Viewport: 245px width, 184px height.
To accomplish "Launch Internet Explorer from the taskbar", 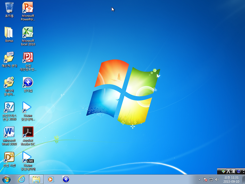I will (x=21, y=179).
